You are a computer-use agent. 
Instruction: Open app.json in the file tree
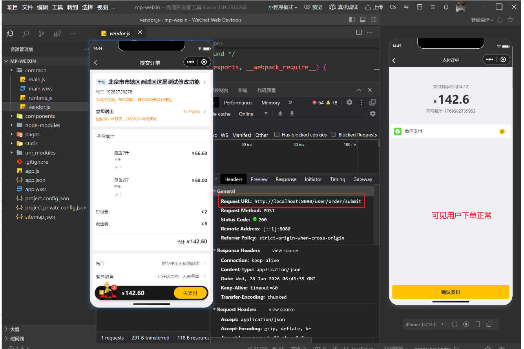point(35,180)
